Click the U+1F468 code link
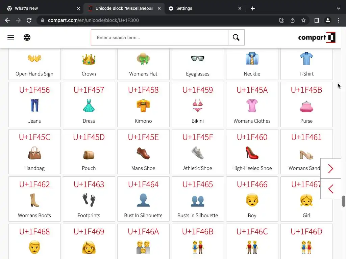This screenshot has height=259, width=346. tap(34, 231)
